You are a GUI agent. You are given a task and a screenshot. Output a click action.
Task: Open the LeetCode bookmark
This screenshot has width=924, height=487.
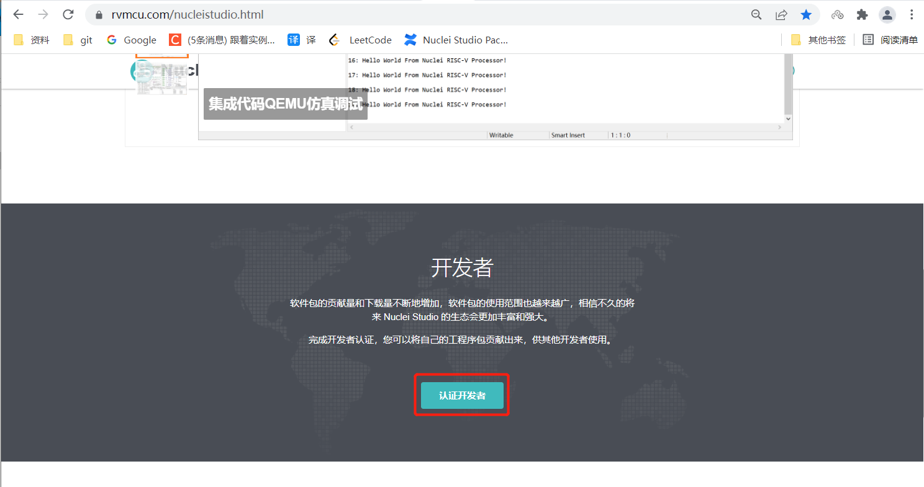[360, 40]
